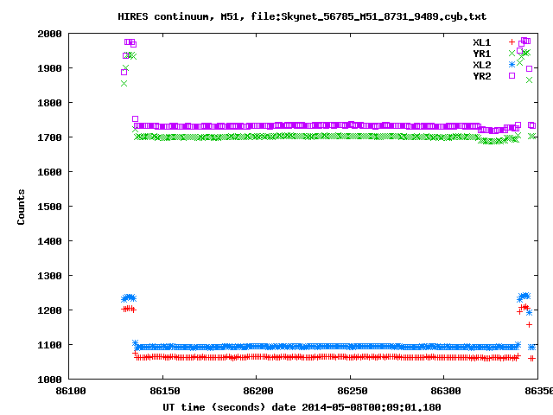Click the 2000 y-axis tick label
The image size is (553, 415).
click(x=49, y=34)
